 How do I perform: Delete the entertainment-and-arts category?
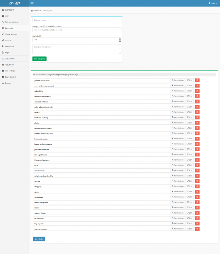[x=197, y=107]
